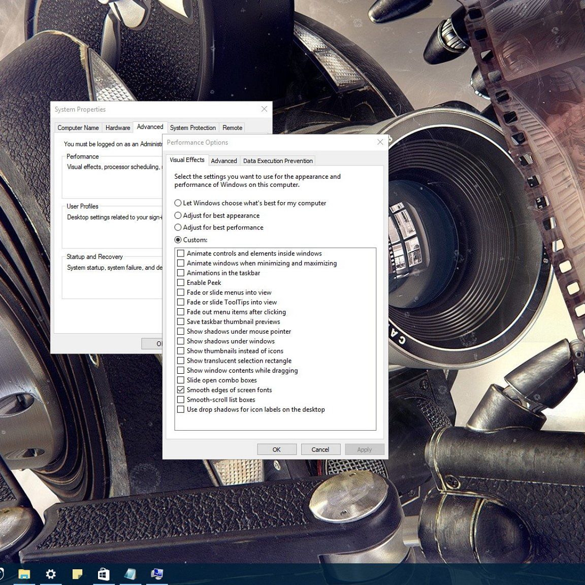Check Show thumbnails instead of icons
The image size is (585, 585).
[180, 351]
